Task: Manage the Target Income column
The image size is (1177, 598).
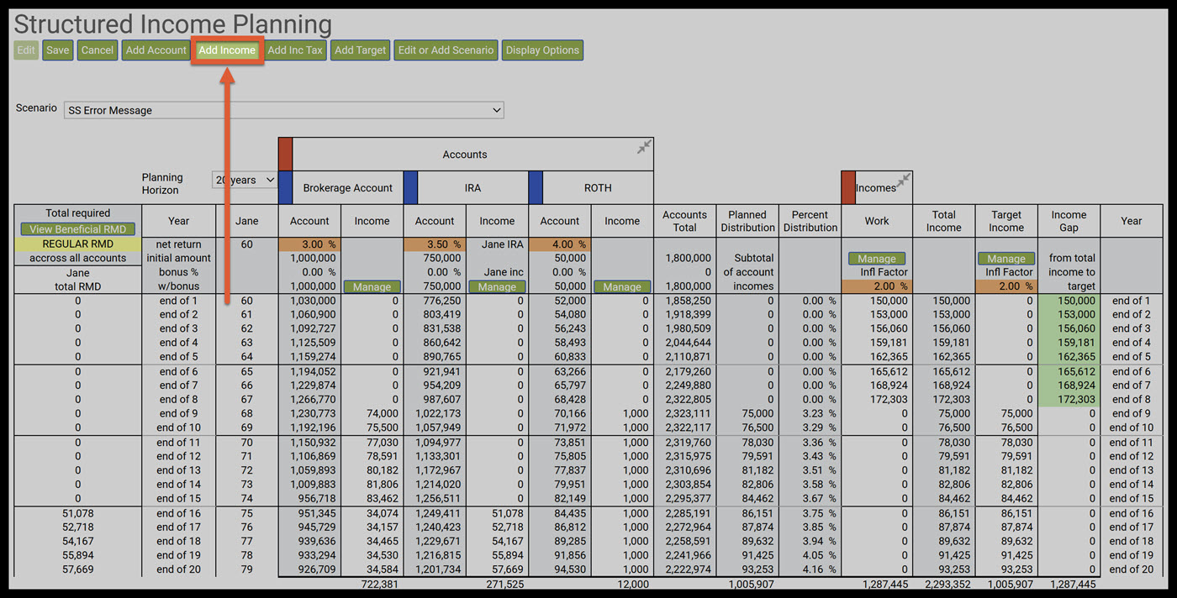Action: tap(1006, 259)
